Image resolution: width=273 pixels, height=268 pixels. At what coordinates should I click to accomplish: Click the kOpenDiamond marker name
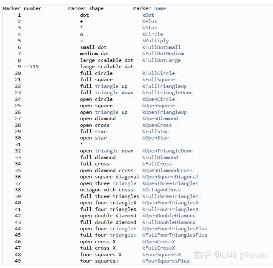(160, 119)
